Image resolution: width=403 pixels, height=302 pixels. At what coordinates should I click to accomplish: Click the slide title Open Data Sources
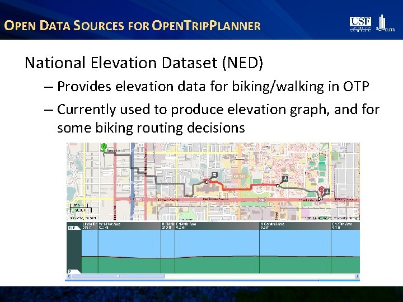[132, 26]
